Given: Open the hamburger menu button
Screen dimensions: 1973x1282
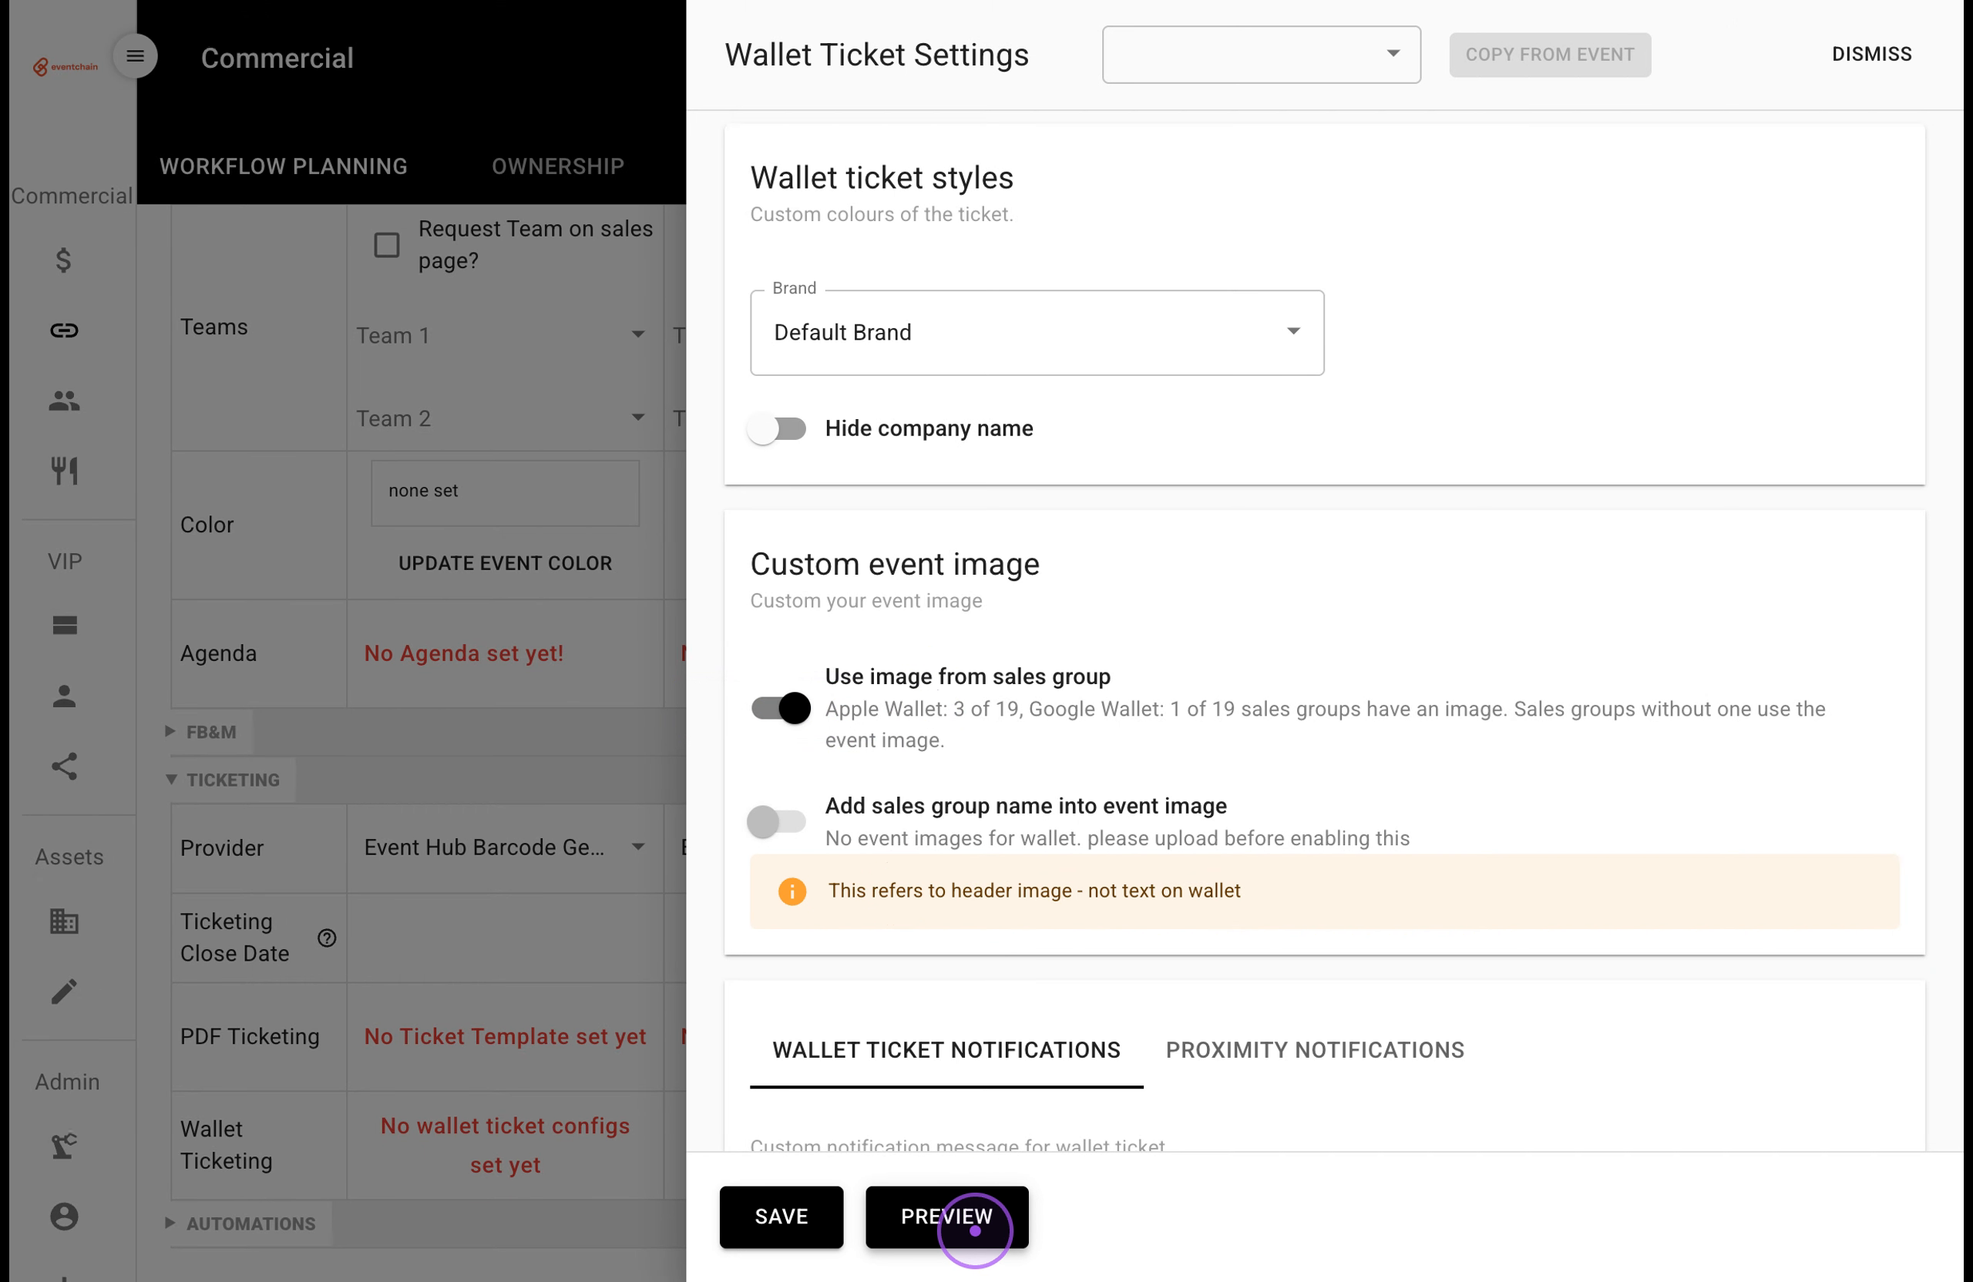Looking at the screenshot, I should click(x=135, y=56).
